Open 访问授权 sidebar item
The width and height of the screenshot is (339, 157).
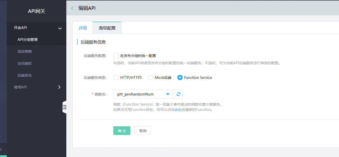[24, 63]
